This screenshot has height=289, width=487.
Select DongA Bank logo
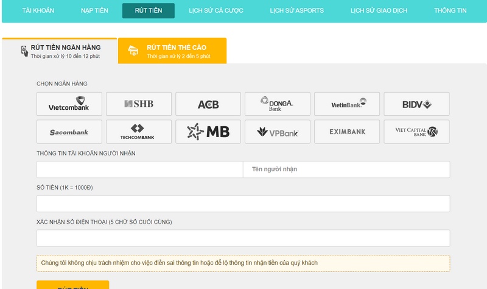click(x=277, y=104)
